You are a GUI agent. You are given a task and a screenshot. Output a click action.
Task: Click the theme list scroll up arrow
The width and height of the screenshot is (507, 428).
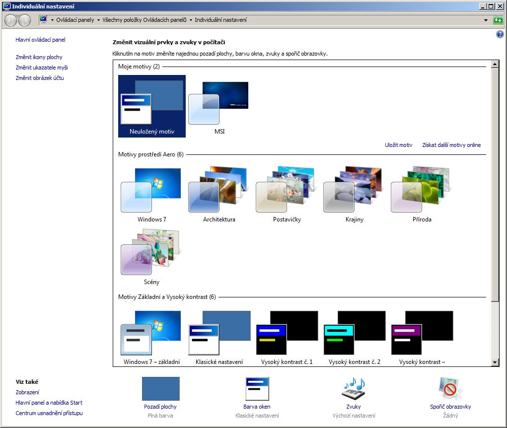(495, 64)
